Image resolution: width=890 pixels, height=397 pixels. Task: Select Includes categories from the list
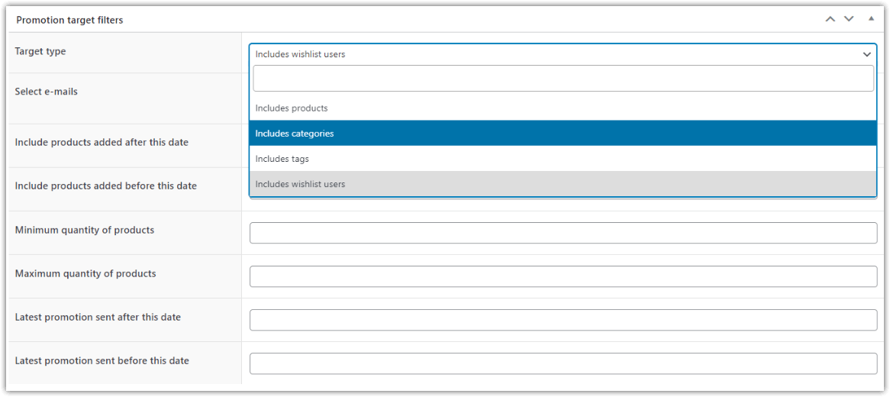coord(295,134)
